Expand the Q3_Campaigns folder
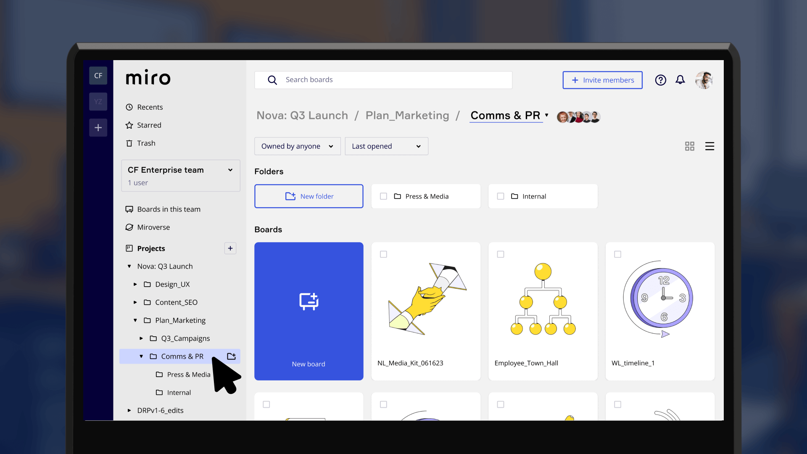The width and height of the screenshot is (807, 454). pyautogui.click(x=141, y=338)
